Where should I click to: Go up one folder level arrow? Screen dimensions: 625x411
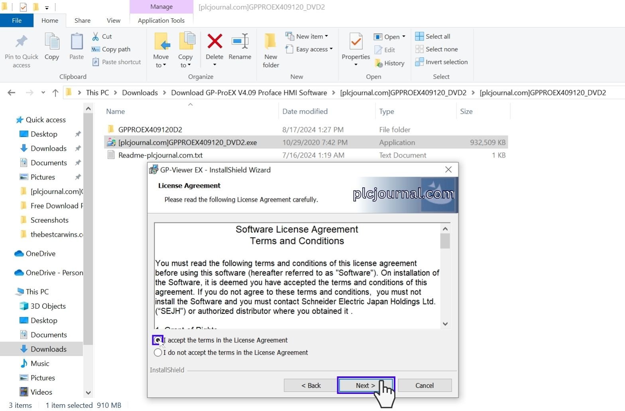click(55, 93)
